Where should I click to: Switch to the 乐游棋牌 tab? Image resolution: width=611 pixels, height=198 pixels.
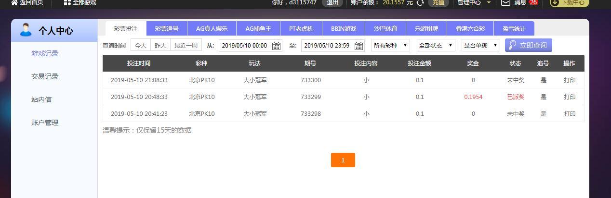(x=426, y=28)
